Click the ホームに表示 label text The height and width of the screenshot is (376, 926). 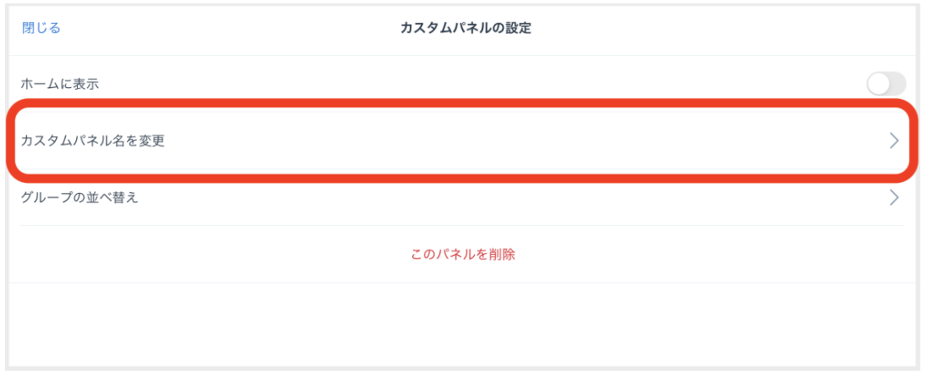(x=59, y=84)
